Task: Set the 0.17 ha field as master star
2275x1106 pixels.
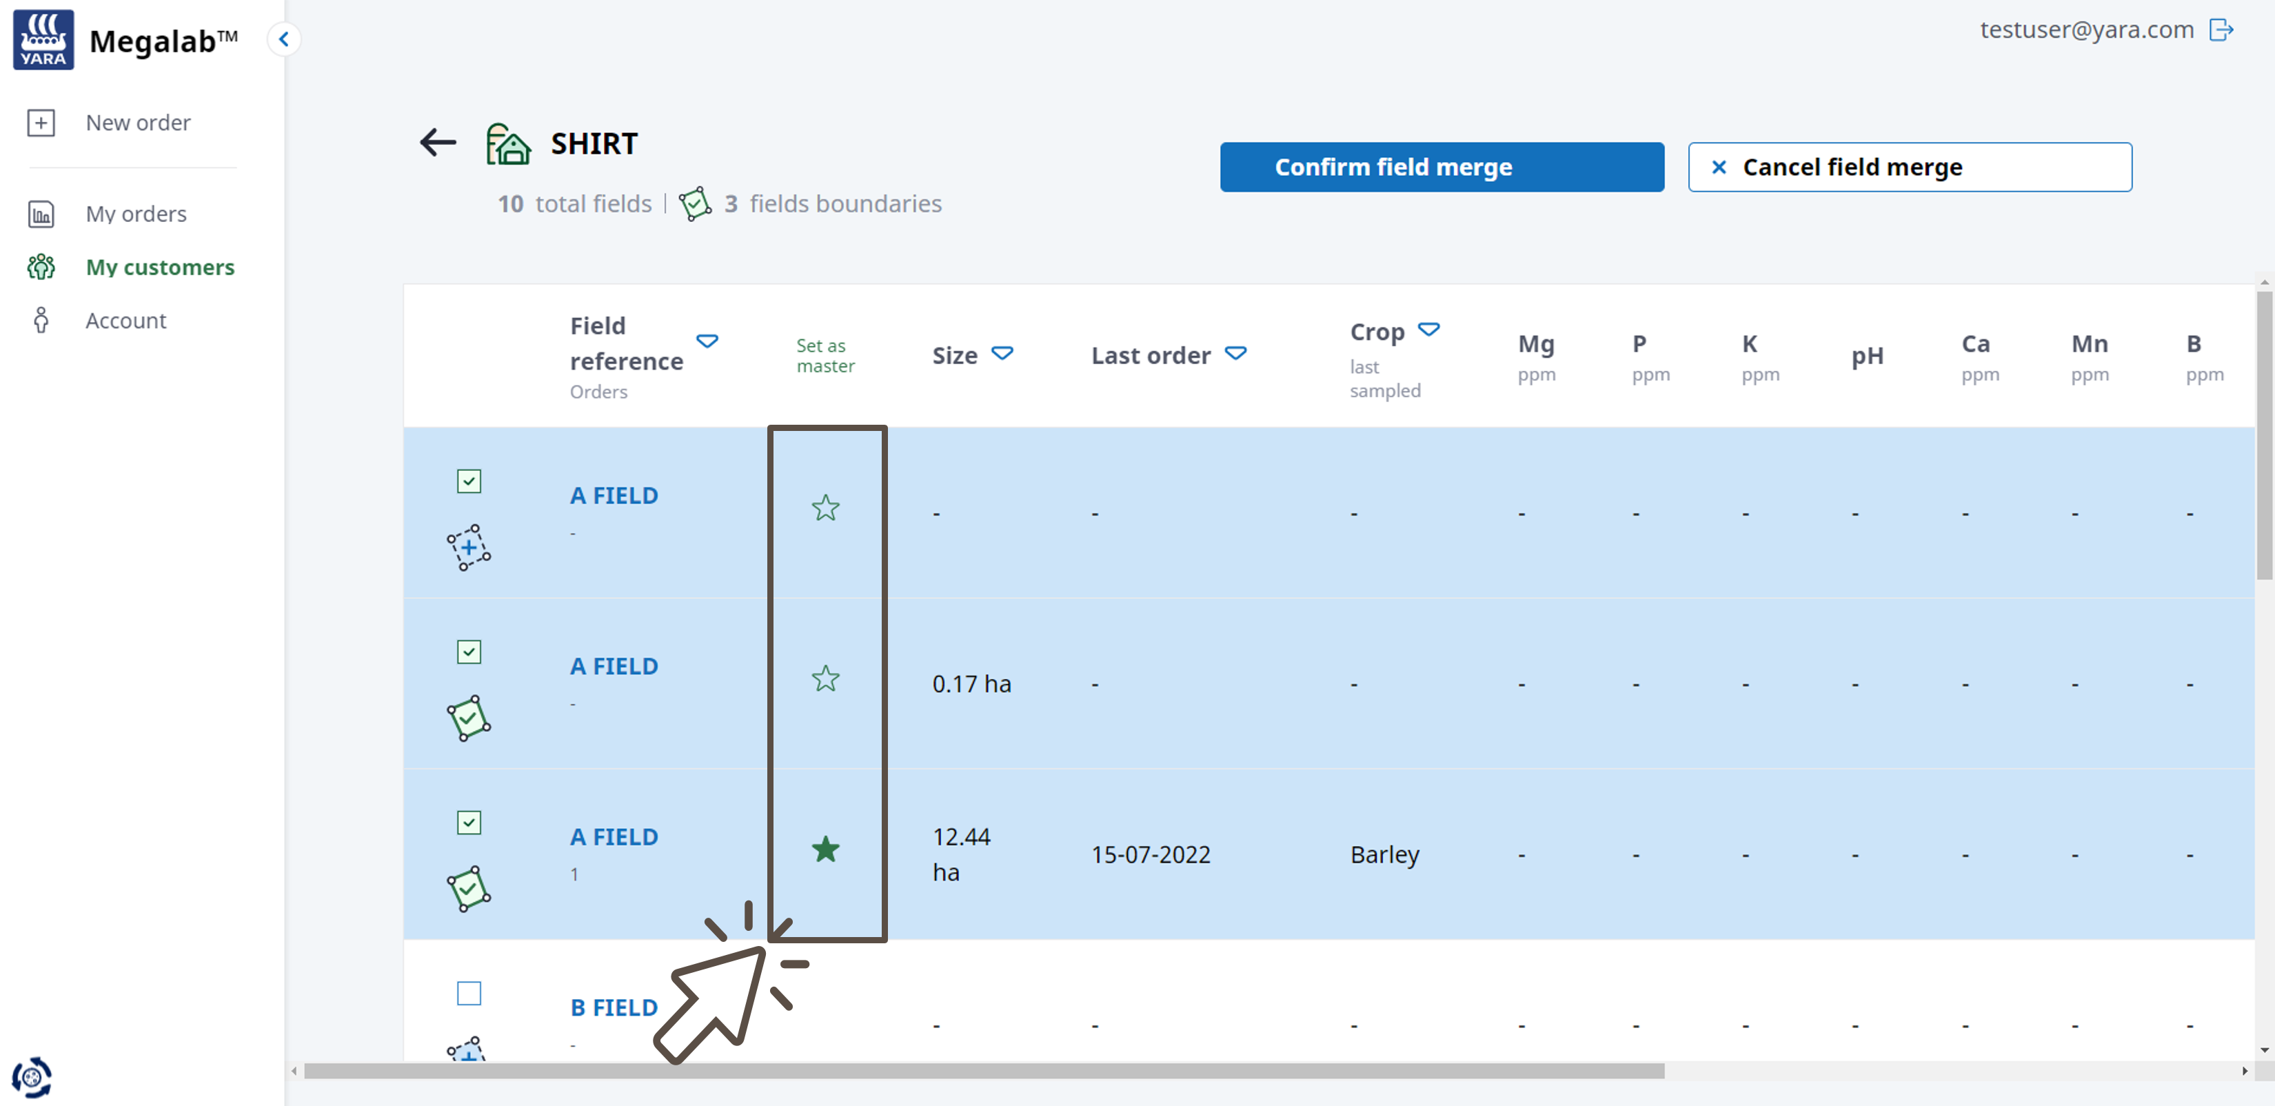Action: [x=825, y=679]
